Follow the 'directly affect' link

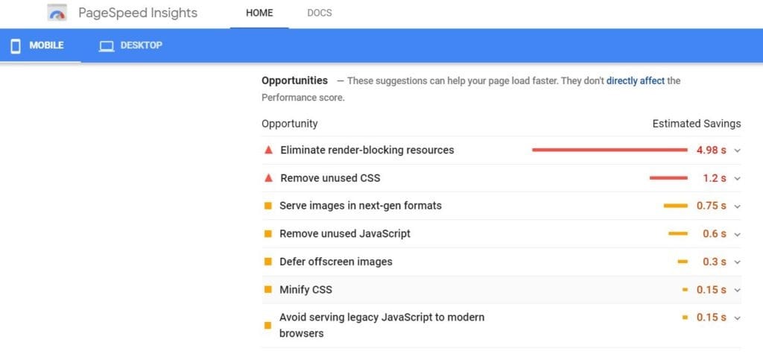tap(635, 80)
